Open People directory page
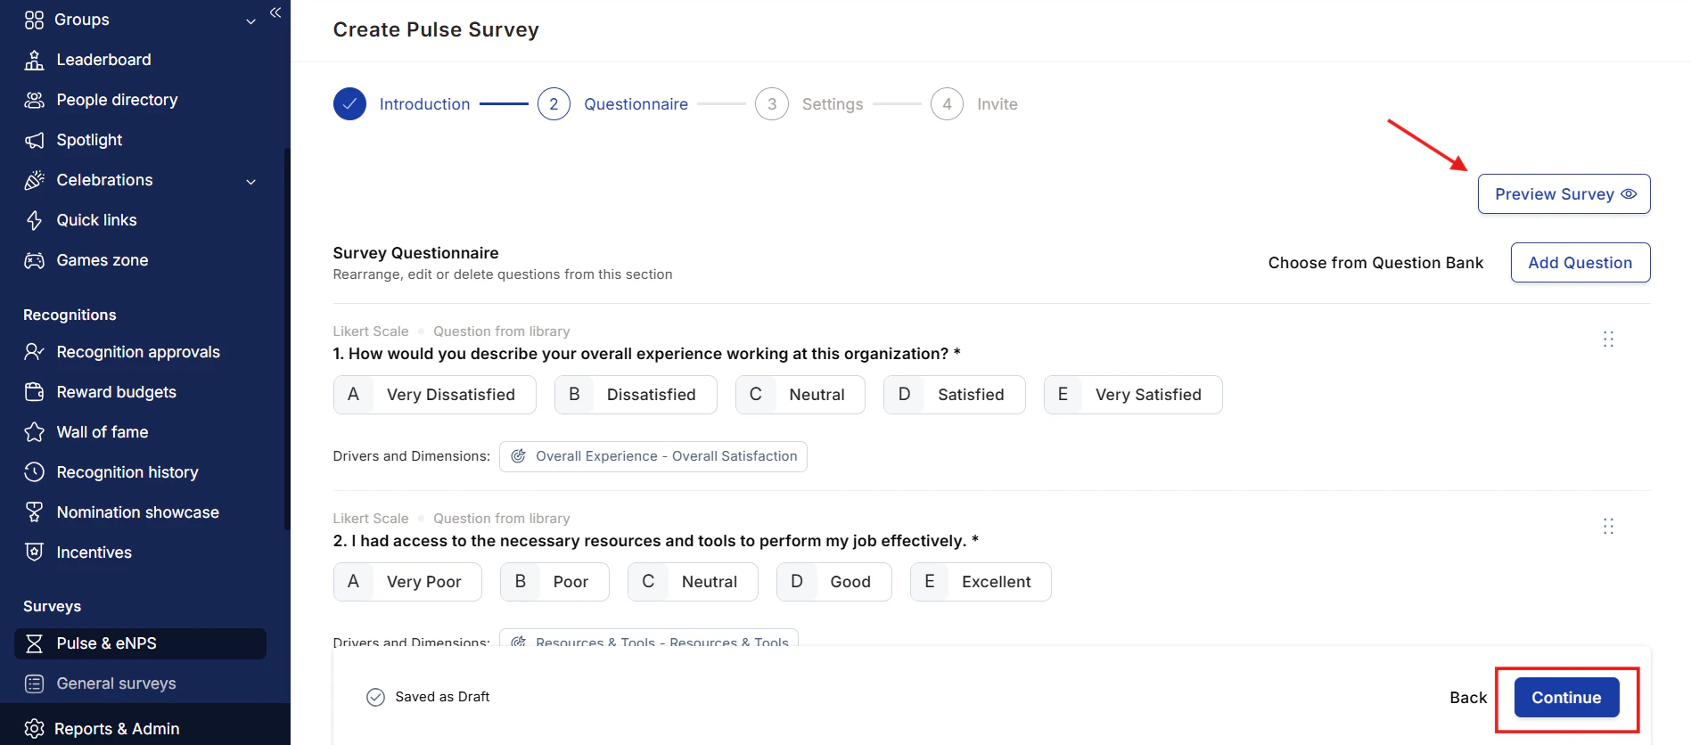 [117, 100]
